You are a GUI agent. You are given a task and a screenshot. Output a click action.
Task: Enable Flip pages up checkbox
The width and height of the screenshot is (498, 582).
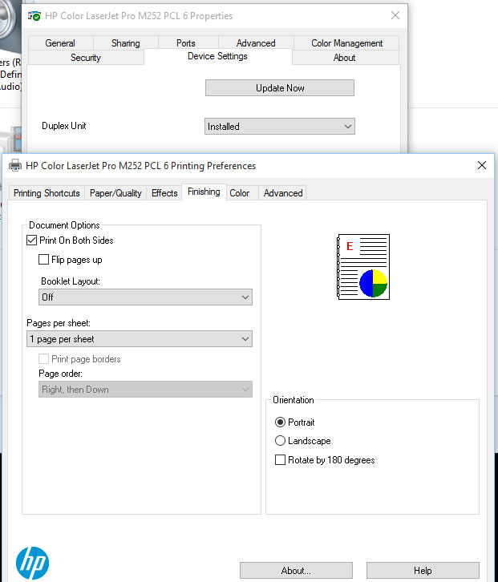click(x=43, y=260)
